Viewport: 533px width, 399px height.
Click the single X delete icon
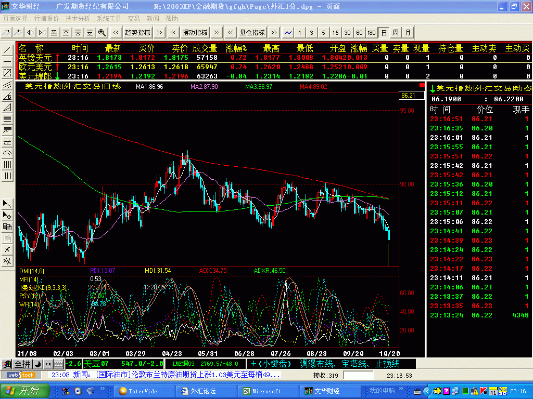pos(7,250)
